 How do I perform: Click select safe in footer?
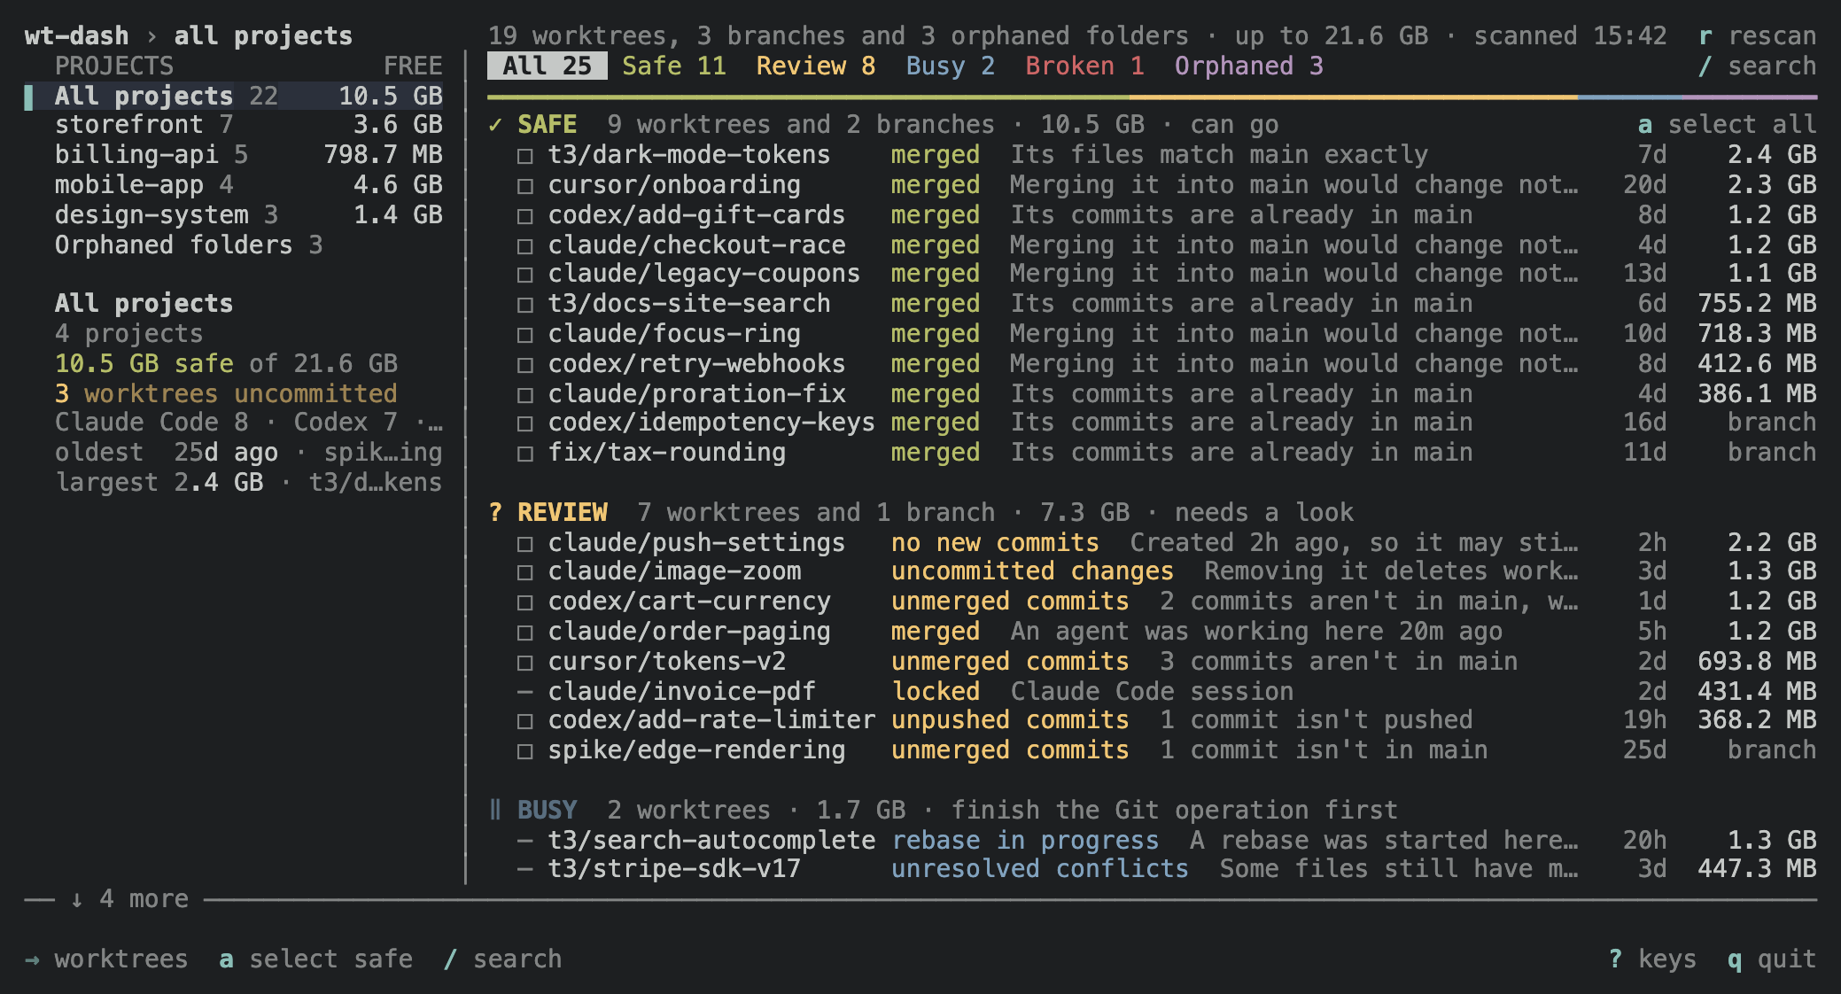315,959
